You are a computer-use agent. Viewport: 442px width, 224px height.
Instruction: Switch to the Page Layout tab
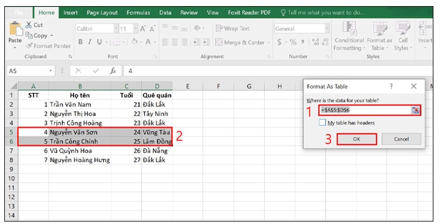tap(102, 13)
